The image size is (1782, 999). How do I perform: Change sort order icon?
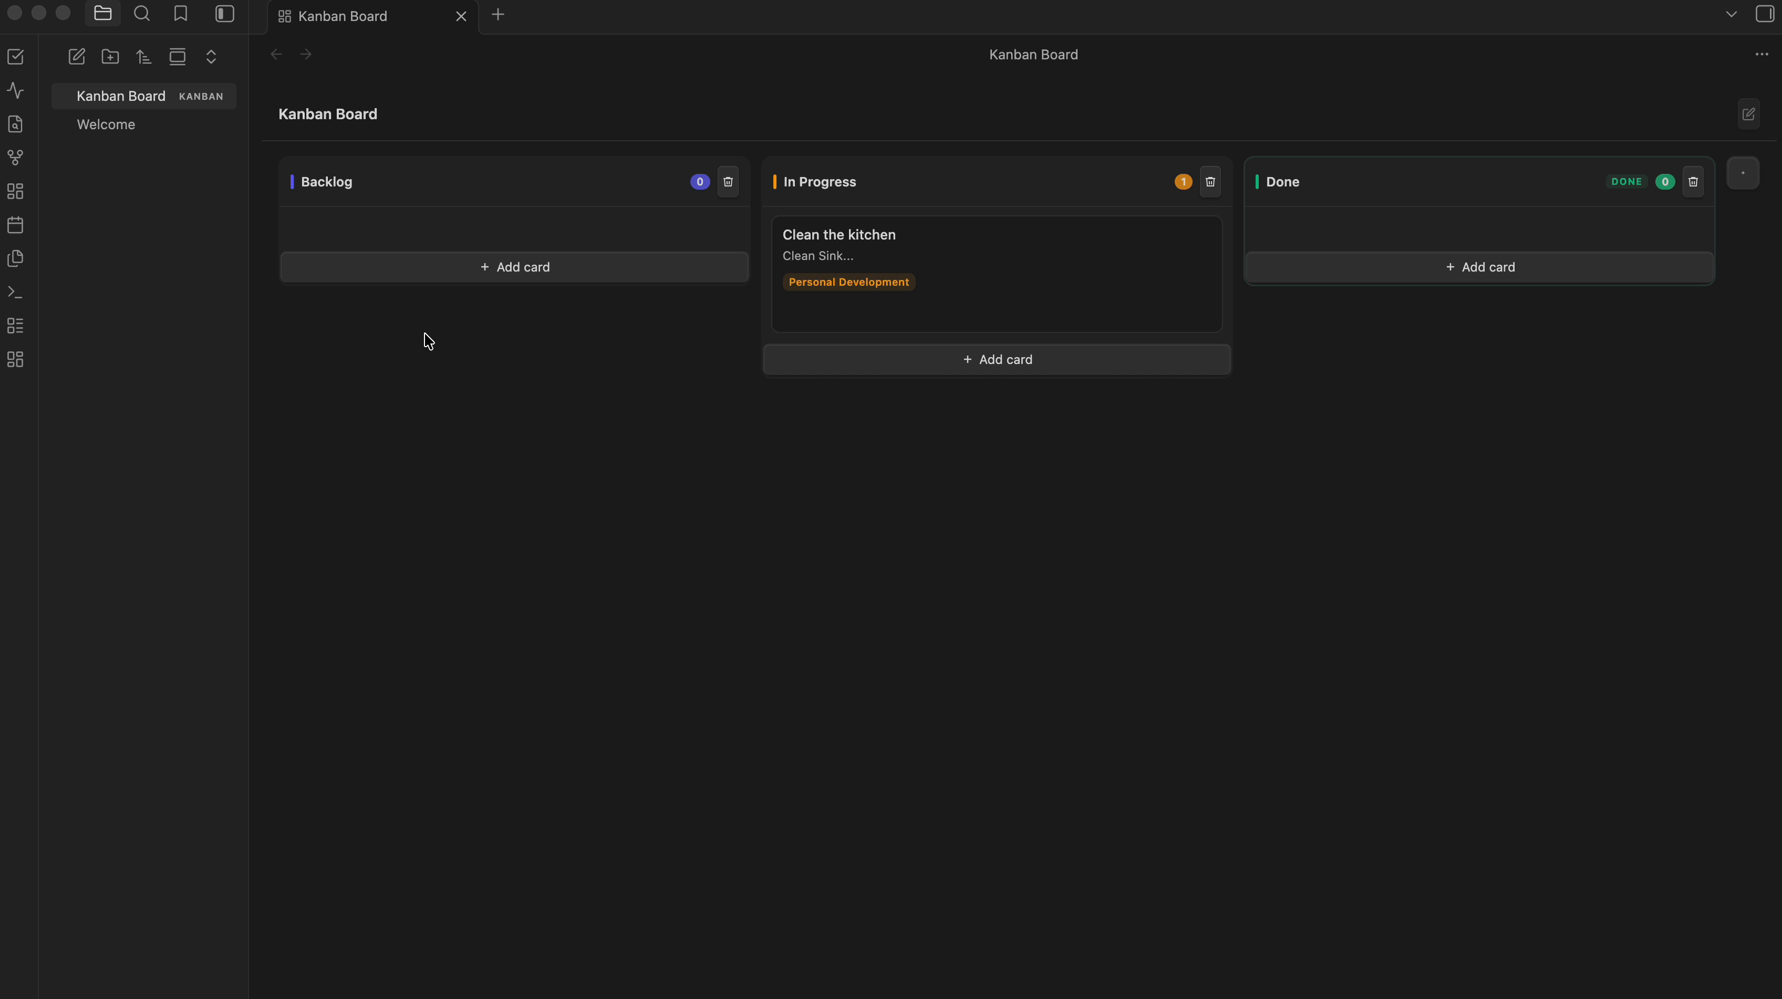coord(144,57)
